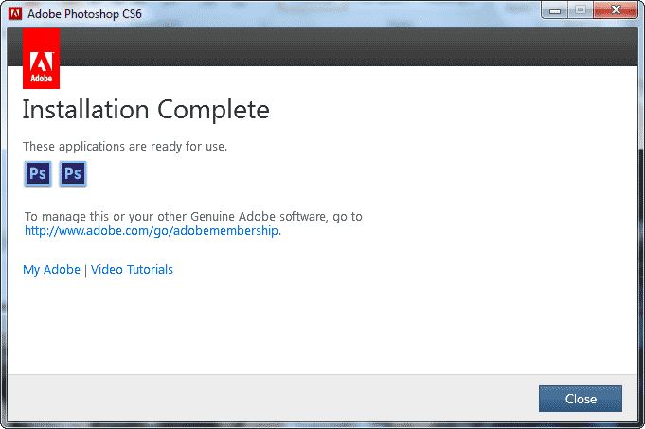The height and width of the screenshot is (429, 645).
Task: Open the Video Tutorials link
Action: pyautogui.click(x=132, y=270)
